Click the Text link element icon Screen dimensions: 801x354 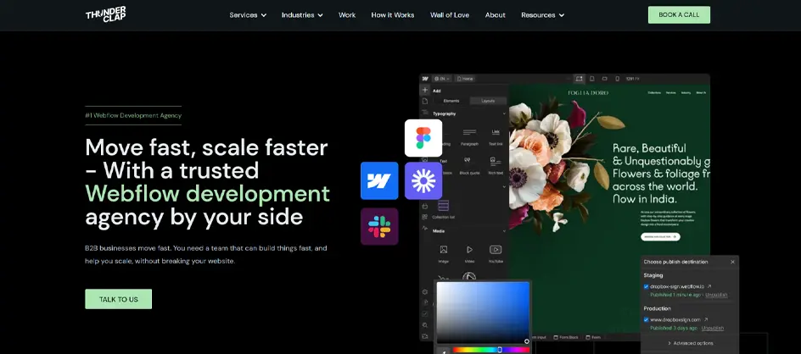point(496,132)
